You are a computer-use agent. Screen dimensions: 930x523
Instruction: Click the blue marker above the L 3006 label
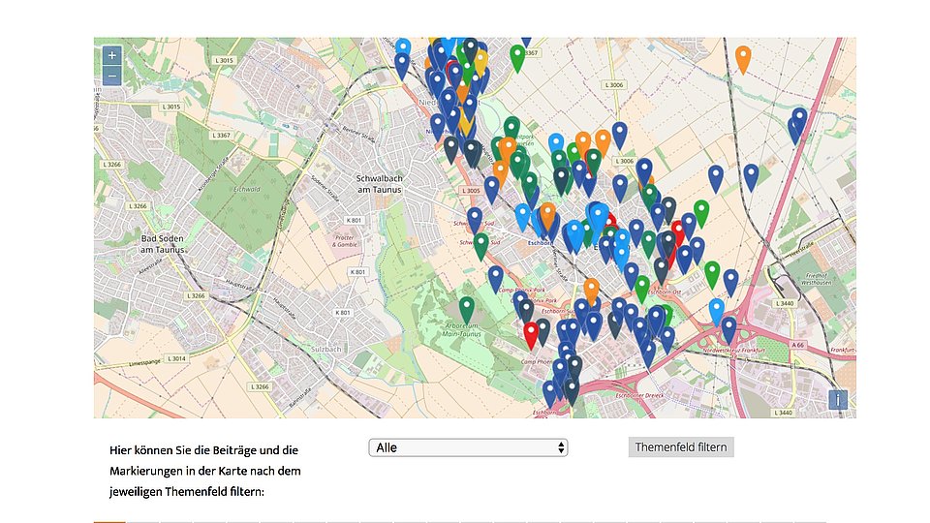coord(620,134)
